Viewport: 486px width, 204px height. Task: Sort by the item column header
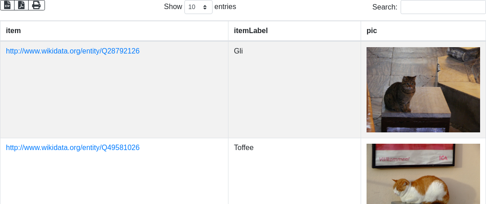click(14, 31)
